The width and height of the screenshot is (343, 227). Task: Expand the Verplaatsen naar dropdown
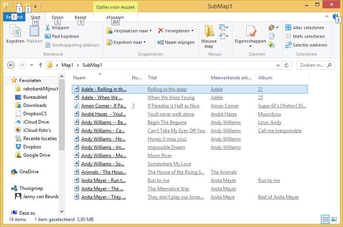pyautogui.click(x=150, y=31)
